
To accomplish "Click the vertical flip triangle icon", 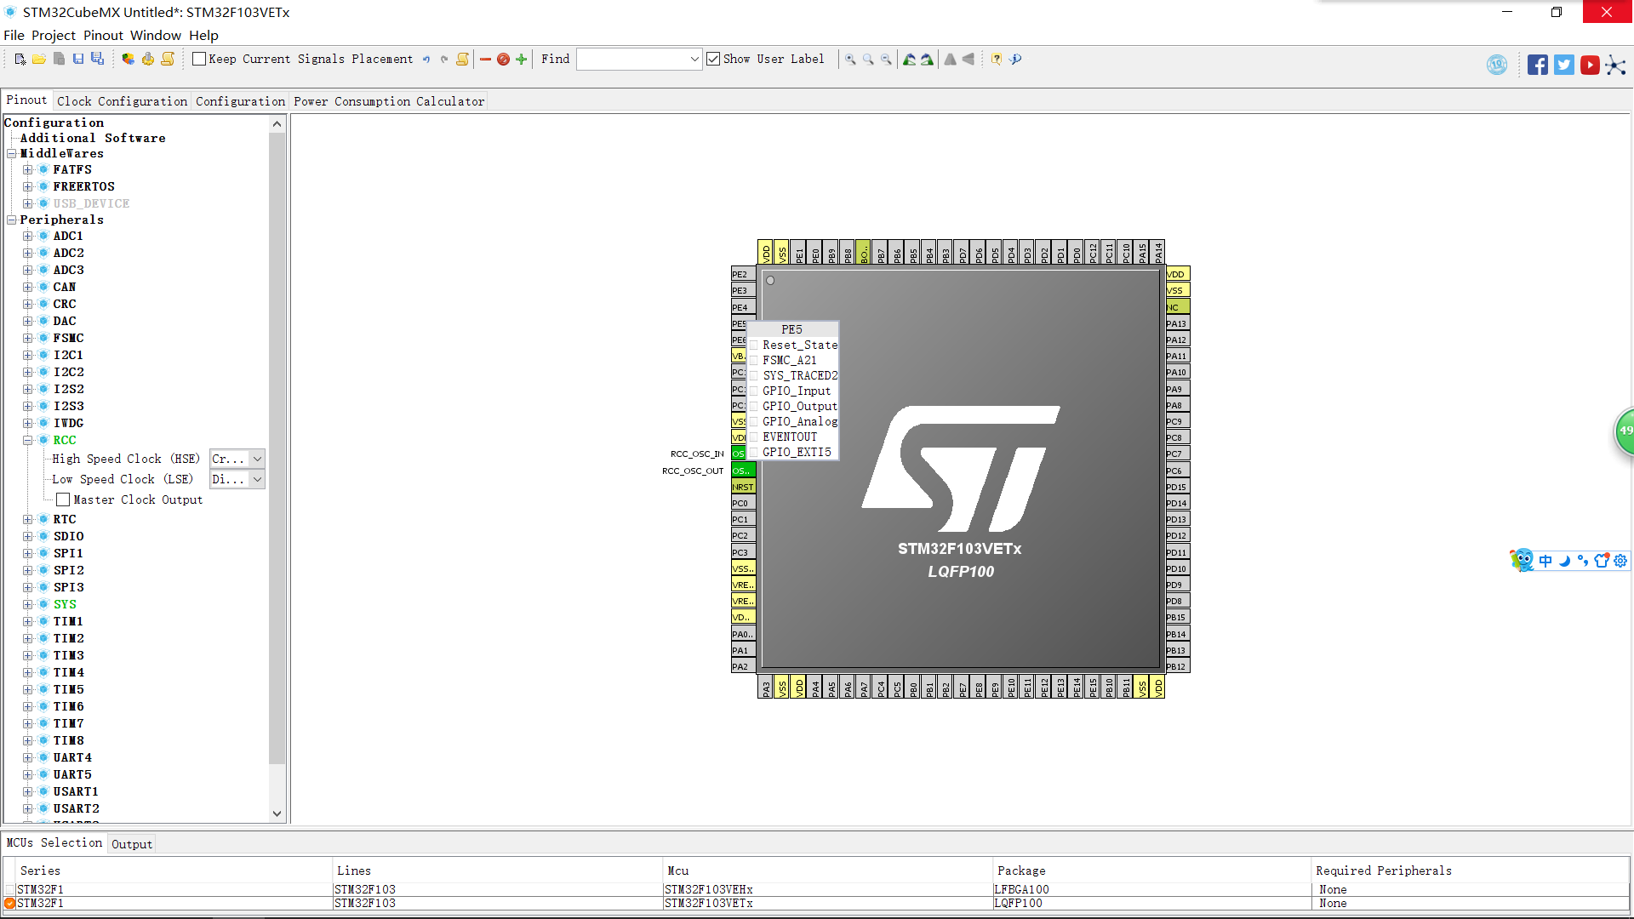I will coord(951,59).
